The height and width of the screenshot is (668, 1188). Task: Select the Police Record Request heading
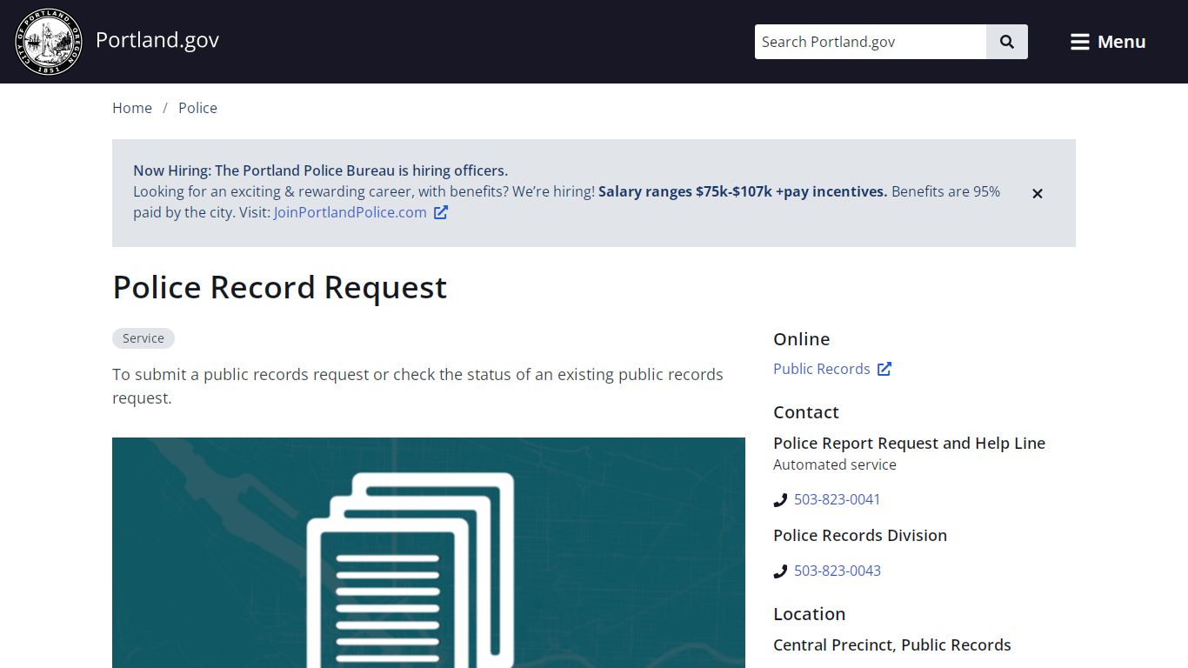[x=279, y=287]
